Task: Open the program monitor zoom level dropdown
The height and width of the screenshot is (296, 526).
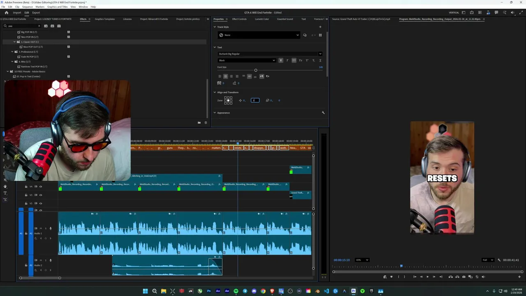Action: [362, 260]
